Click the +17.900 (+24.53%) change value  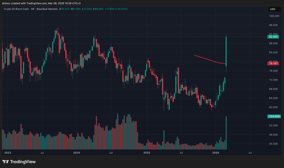tap(117, 9)
